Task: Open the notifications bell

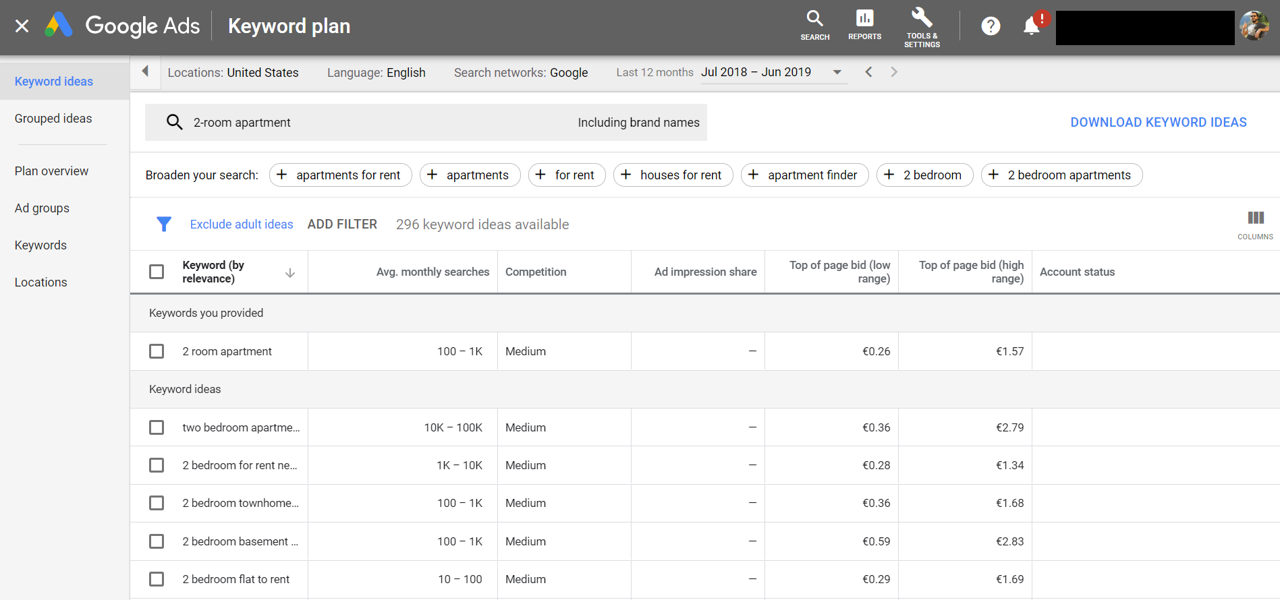Action: coord(1032,26)
